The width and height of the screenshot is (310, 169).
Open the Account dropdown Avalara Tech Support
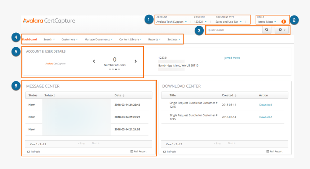(172, 22)
